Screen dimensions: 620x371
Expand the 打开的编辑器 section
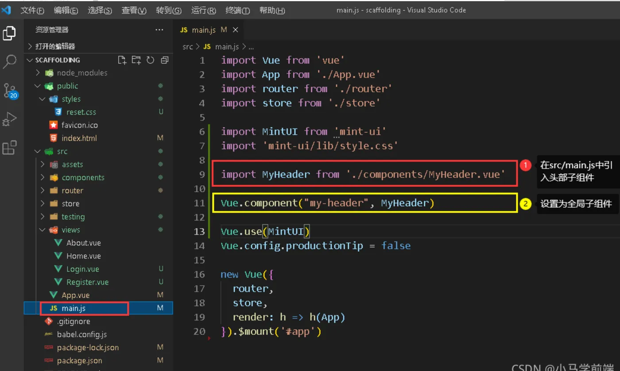(30, 46)
